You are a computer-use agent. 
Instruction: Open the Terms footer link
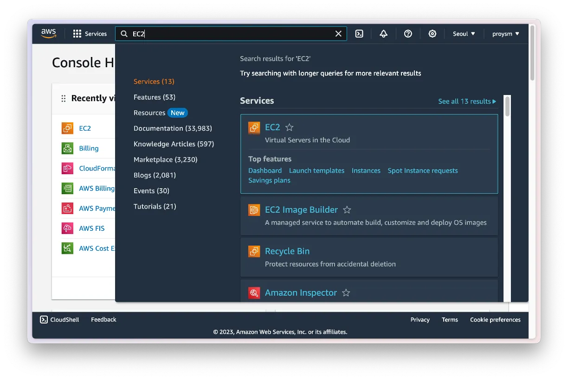450,320
